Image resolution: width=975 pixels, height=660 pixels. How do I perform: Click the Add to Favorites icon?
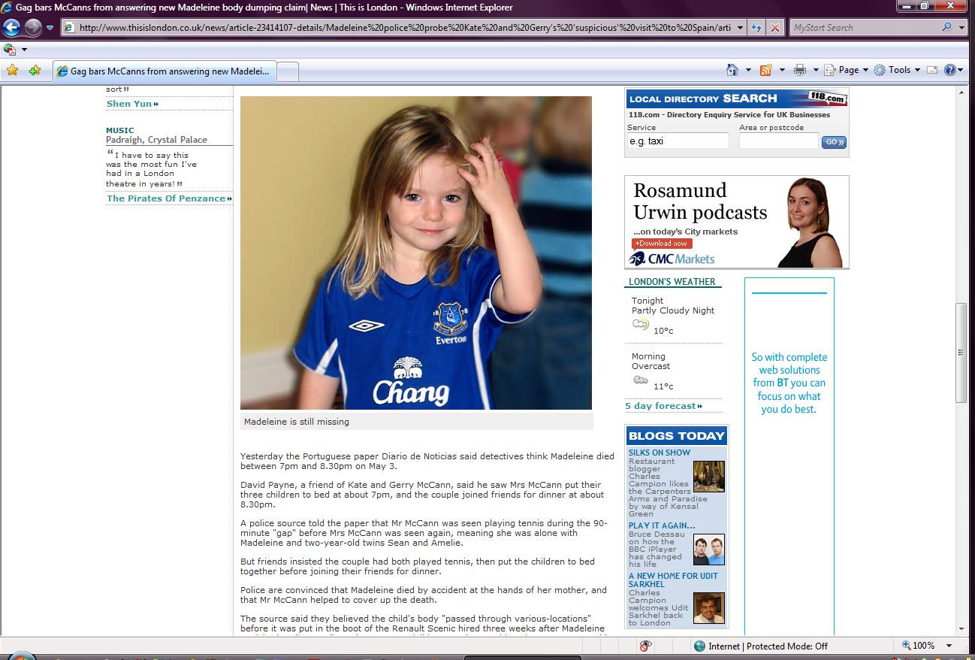click(x=35, y=71)
